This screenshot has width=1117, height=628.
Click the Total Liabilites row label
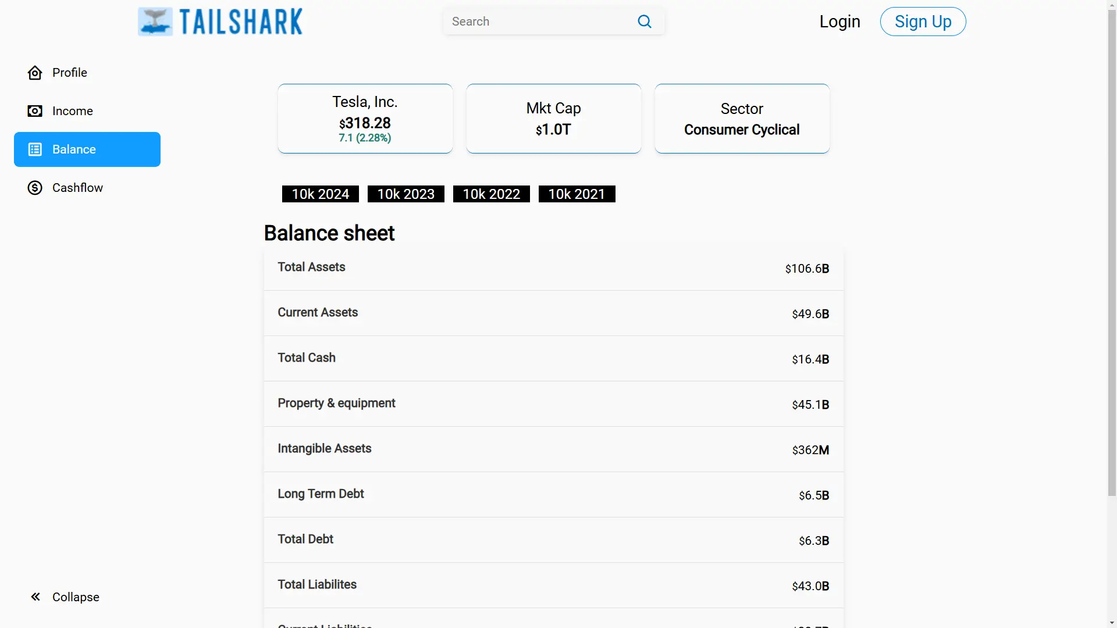point(317,584)
